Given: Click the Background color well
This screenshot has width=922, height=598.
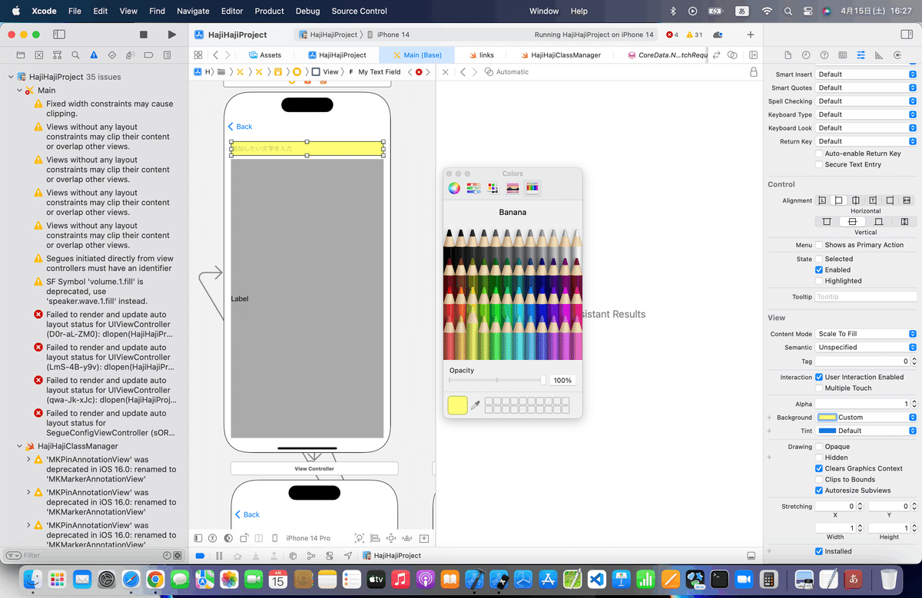Looking at the screenshot, I should click(827, 418).
